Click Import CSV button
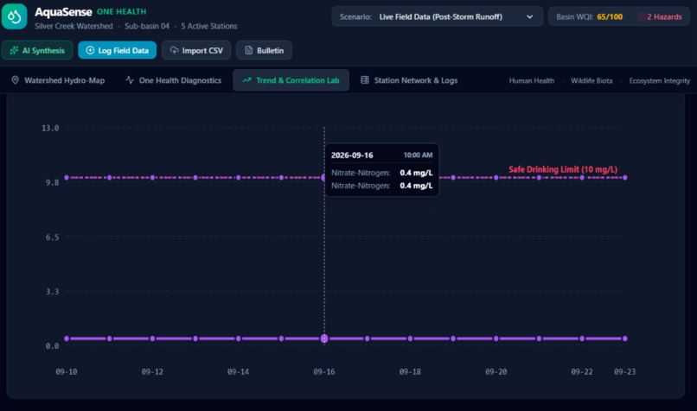Image resolution: width=697 pixels, height=411 pixels. [196, 50]
